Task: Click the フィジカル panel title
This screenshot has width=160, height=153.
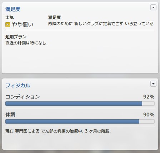Action: pos(18,86)
